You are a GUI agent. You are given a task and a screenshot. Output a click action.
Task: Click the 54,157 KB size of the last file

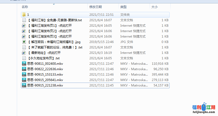(161, 85)
